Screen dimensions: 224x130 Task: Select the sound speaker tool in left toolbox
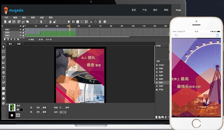[3, 67]
